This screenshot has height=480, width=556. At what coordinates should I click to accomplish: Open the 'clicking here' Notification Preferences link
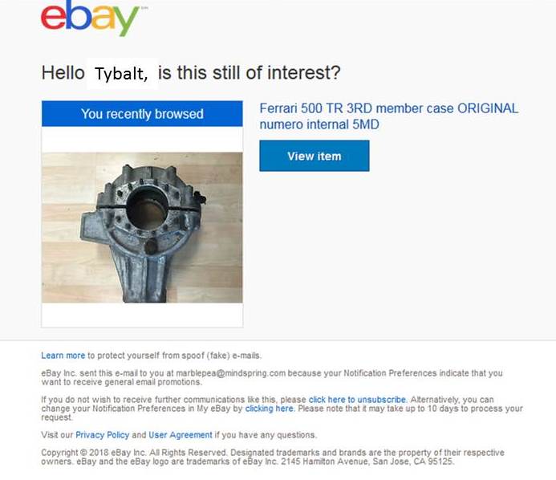click(x=270, y=409)
